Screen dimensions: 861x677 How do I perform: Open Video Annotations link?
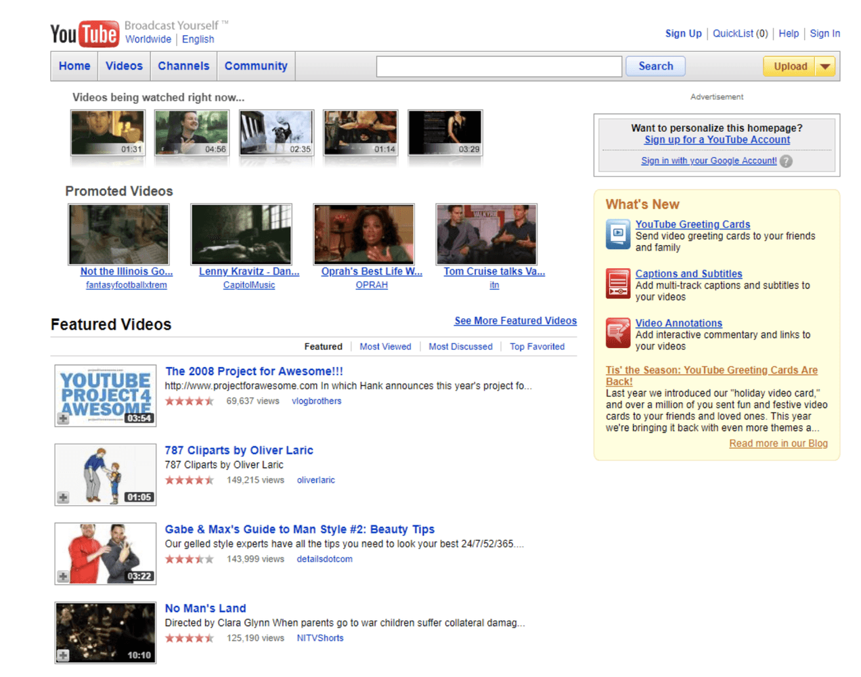point(678,323)
